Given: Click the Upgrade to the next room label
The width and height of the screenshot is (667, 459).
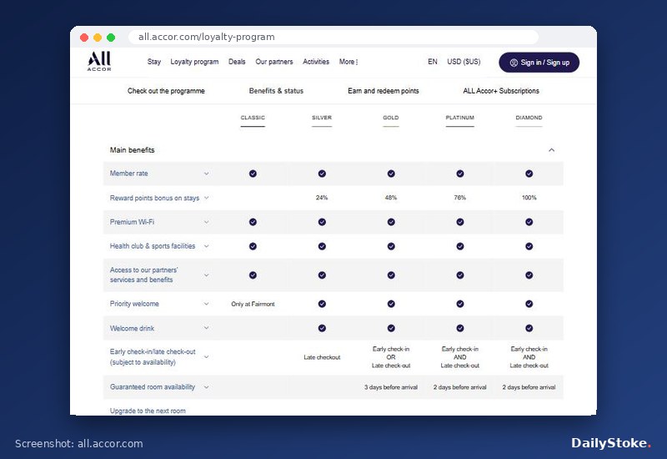Looking at the screenshot, I should pyautogui.click(x=148, y=411).
